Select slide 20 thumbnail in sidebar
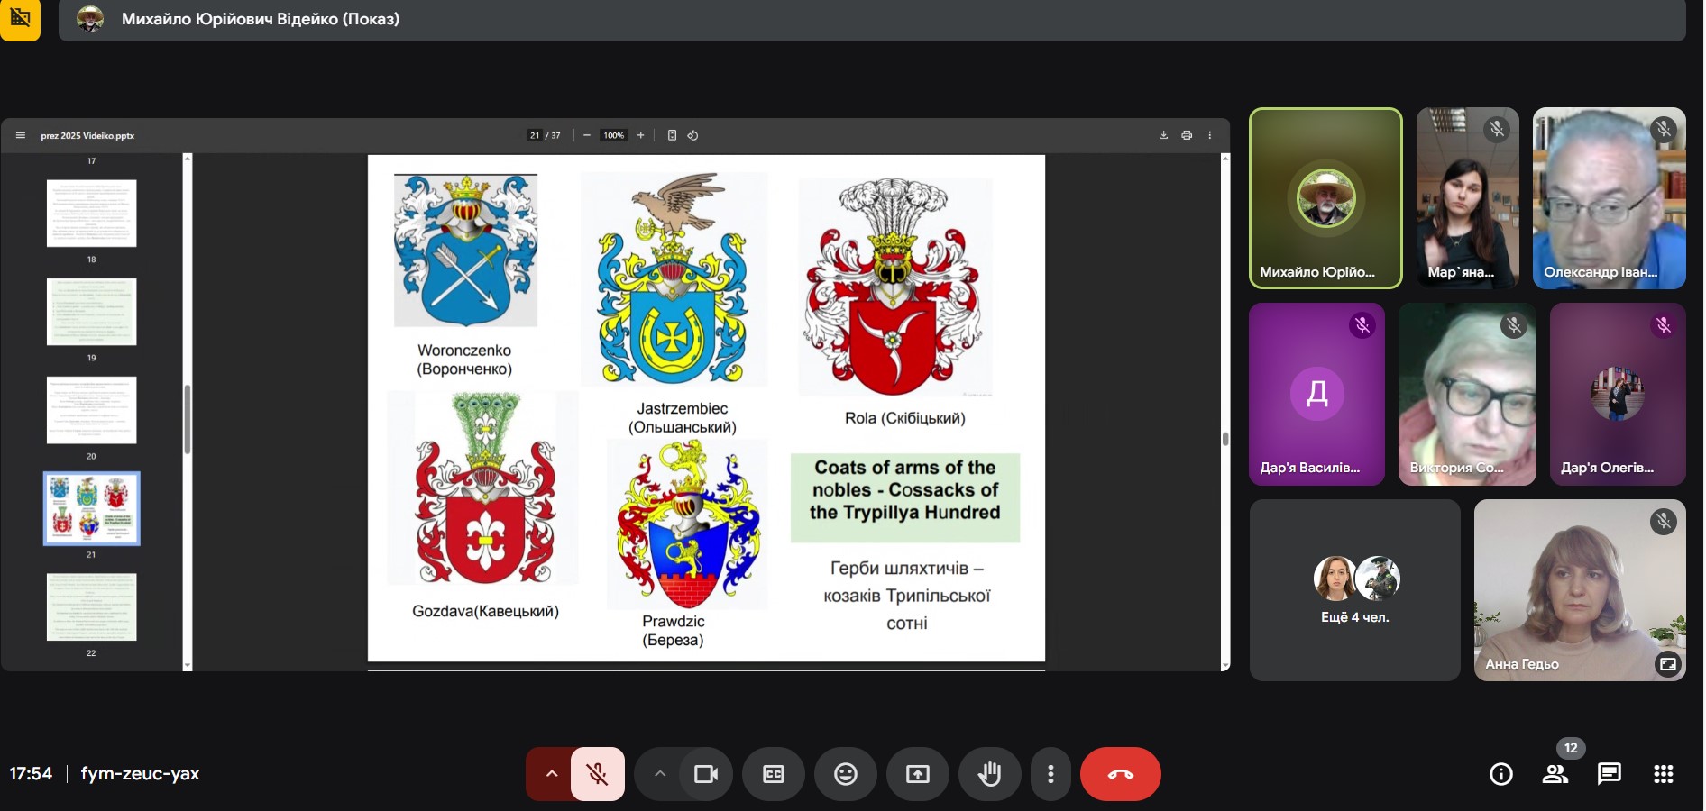The height and width of the screenshot is (811, 1706). click(91, 410)
